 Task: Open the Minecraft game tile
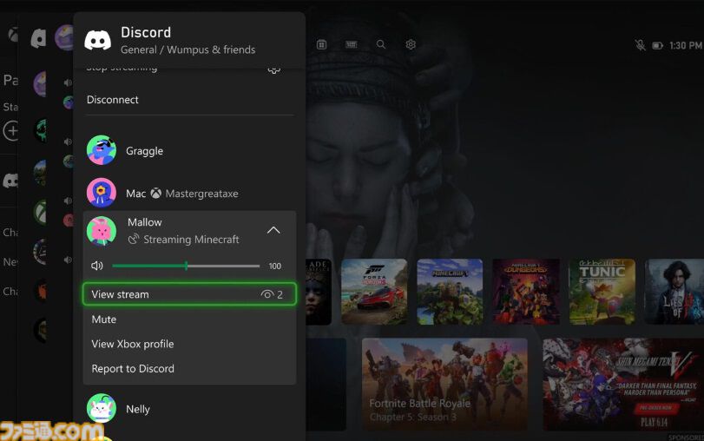click(x=450, y=292)
